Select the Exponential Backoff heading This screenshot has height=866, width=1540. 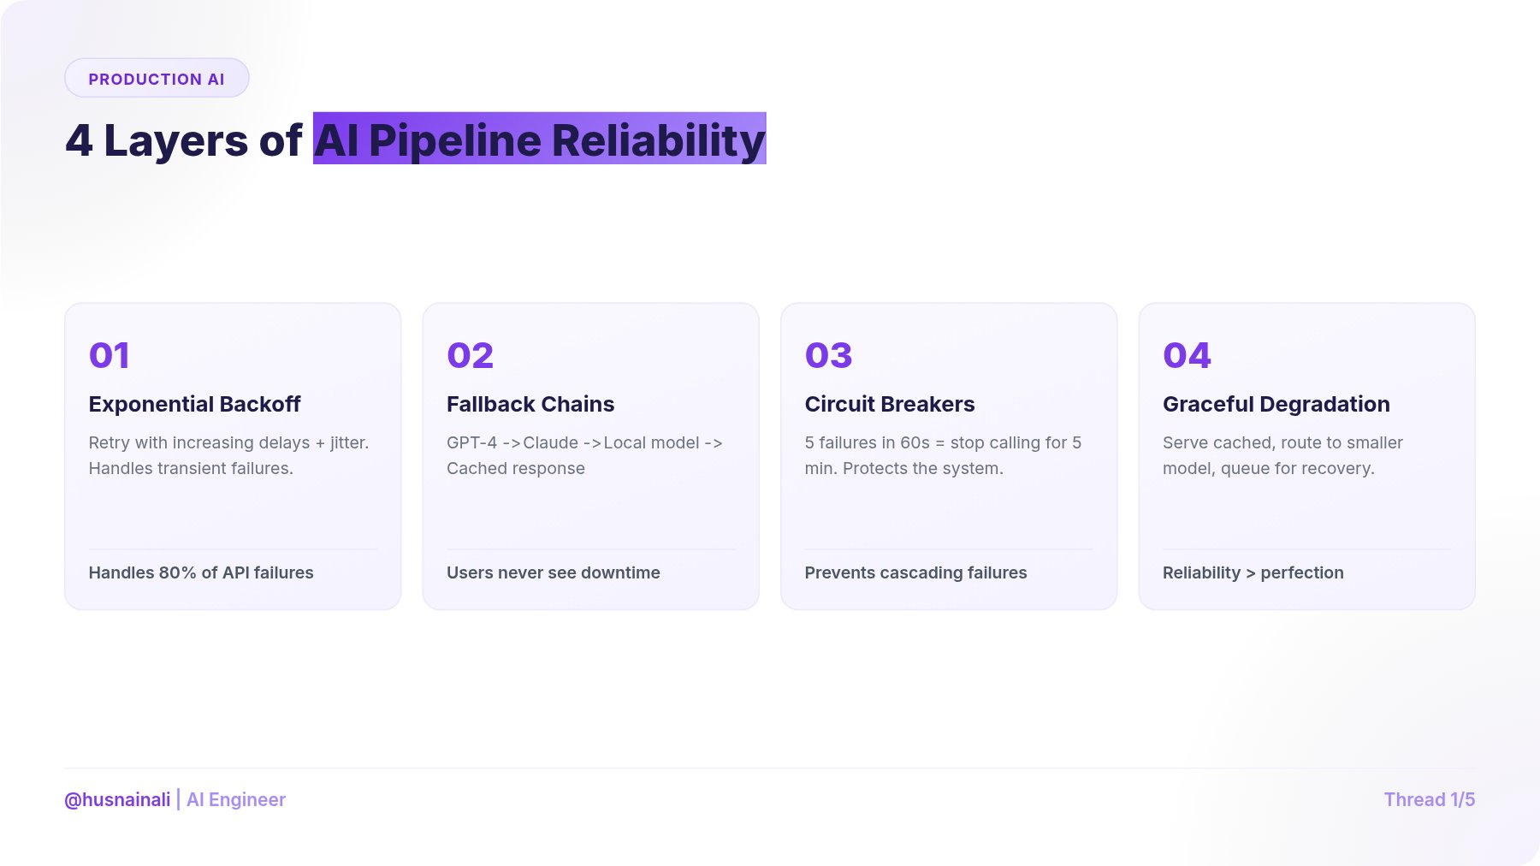point(194,404)
